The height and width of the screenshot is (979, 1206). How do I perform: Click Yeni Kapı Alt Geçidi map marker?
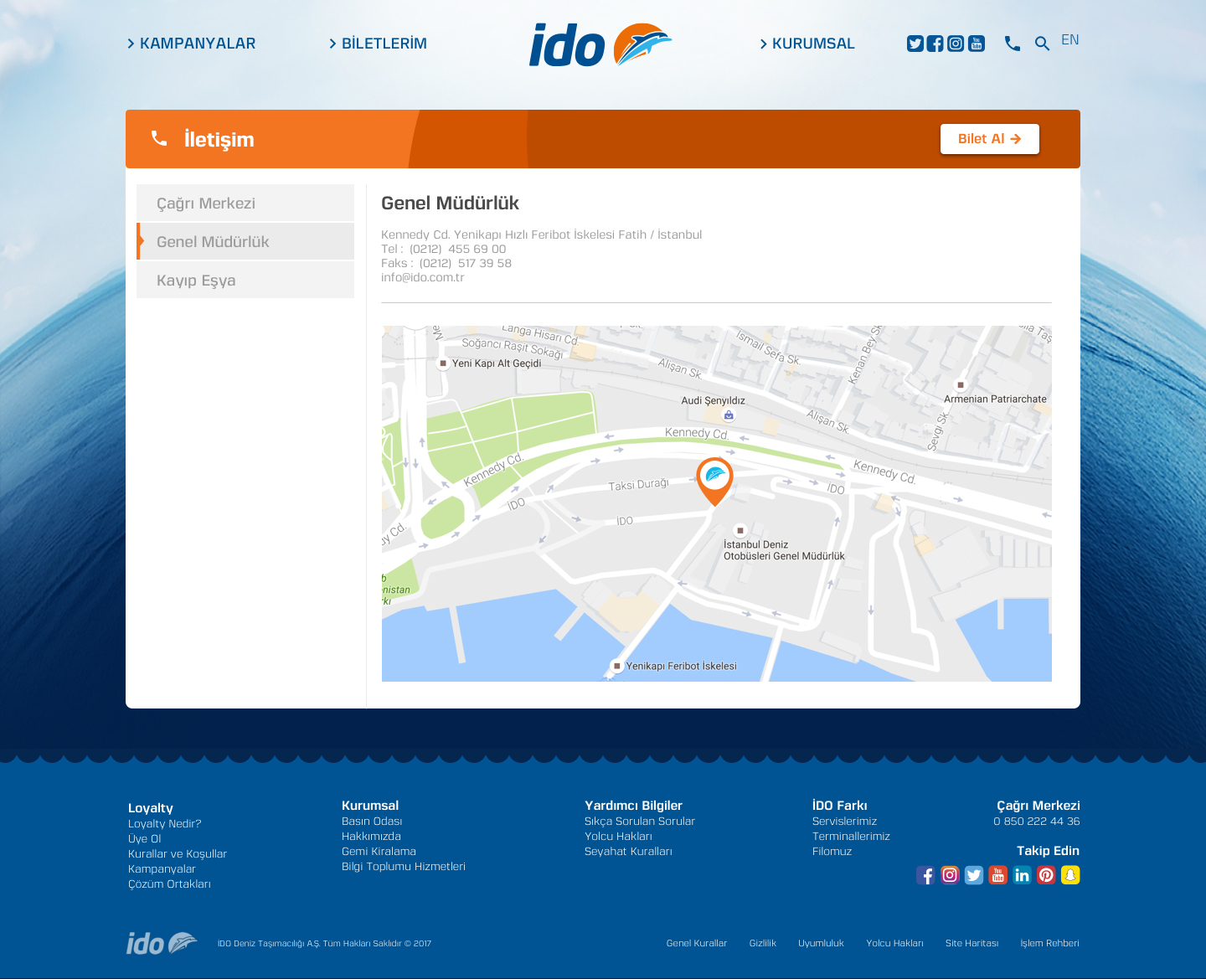coord(443,363)
